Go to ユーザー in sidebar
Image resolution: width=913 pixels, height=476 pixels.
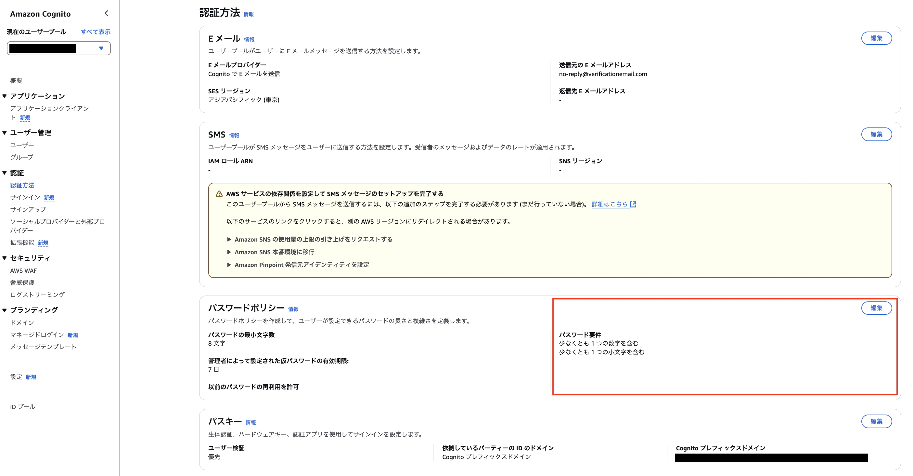click(x=22, y=145)
